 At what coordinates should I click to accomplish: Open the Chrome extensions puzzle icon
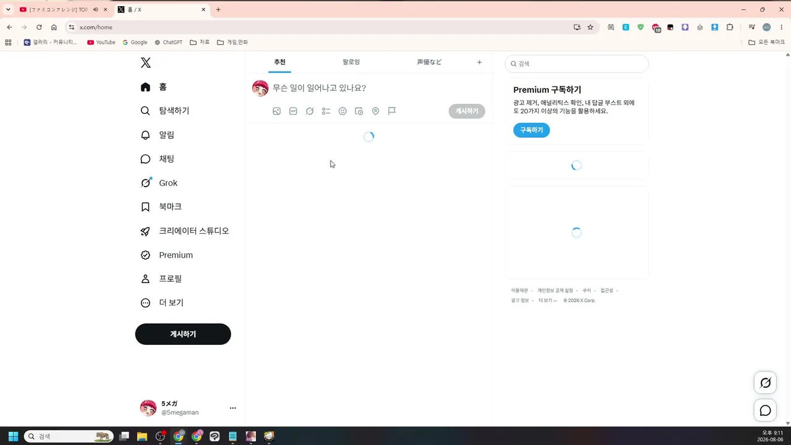tap(730, 27)
